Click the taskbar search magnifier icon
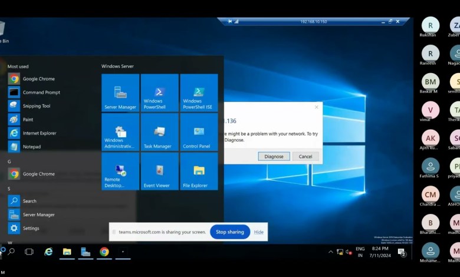Image resolution: width=460 pixels, height=277 pixels. point(11,252)
